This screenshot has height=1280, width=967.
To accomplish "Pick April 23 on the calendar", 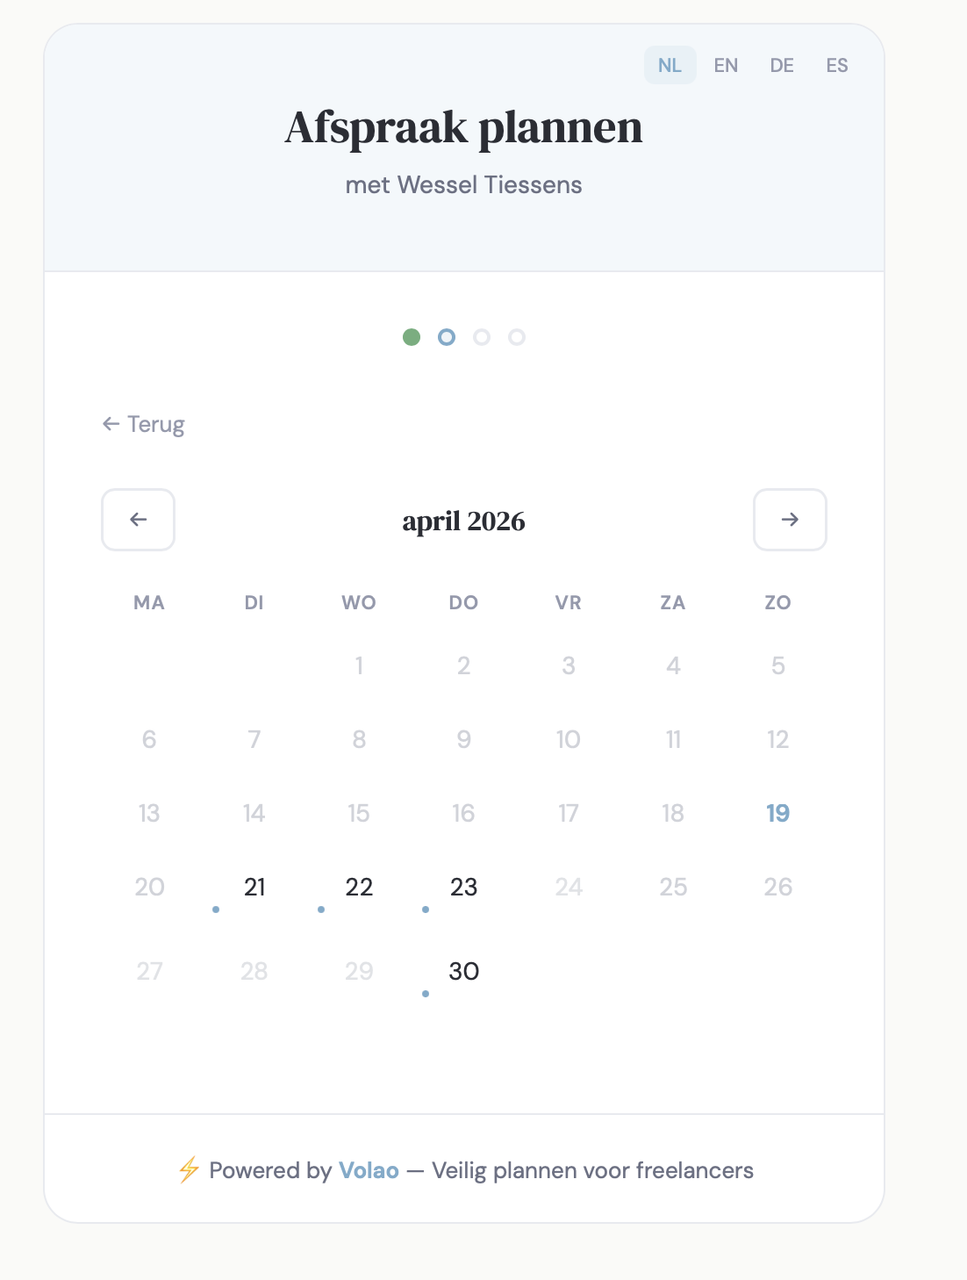I will click(463, 888).
